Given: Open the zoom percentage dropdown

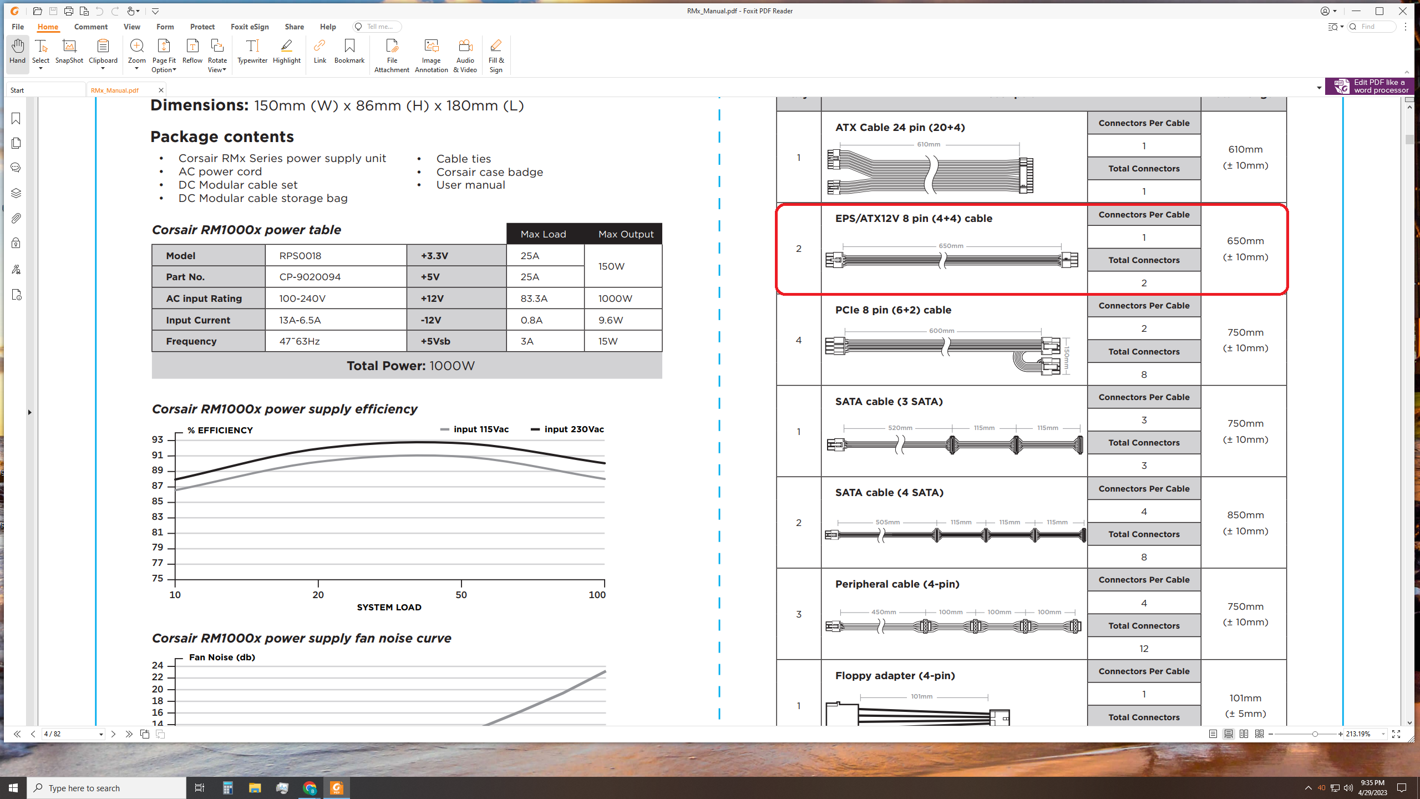Looking at the screenshot, I should (x=1383, y=734).
